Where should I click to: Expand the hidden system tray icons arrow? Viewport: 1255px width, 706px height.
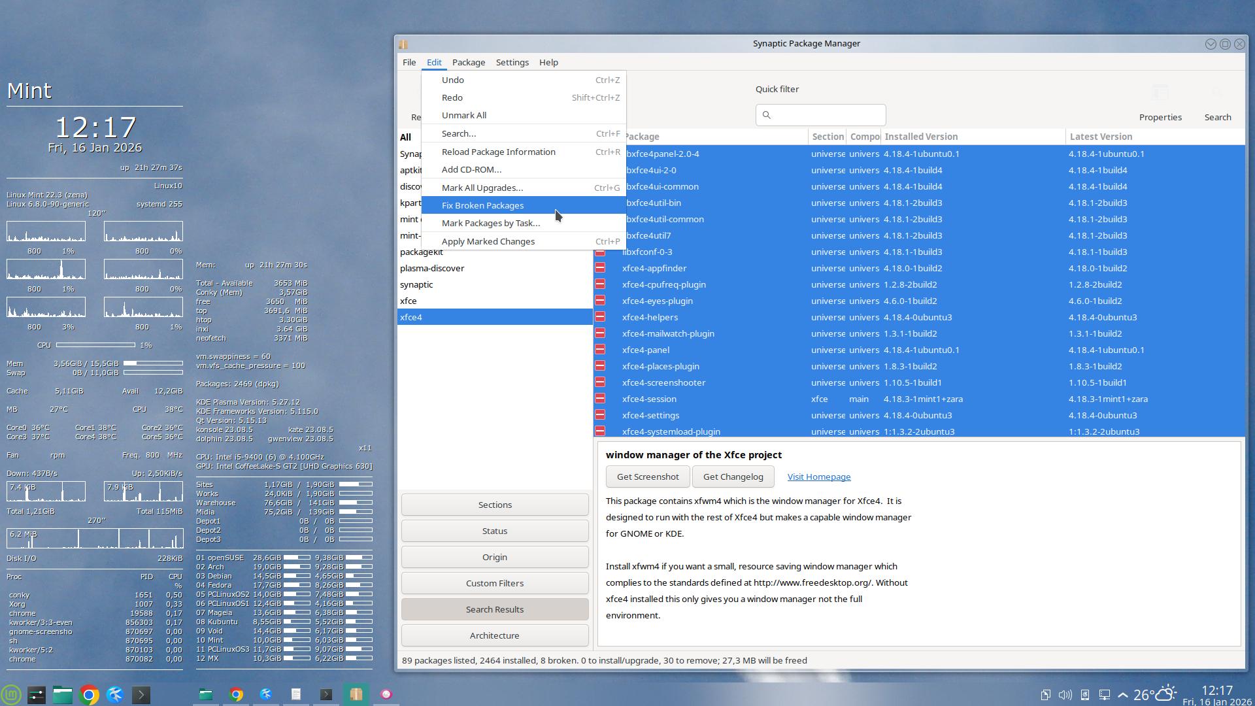pyautogui.click(x=1122, y=695)
